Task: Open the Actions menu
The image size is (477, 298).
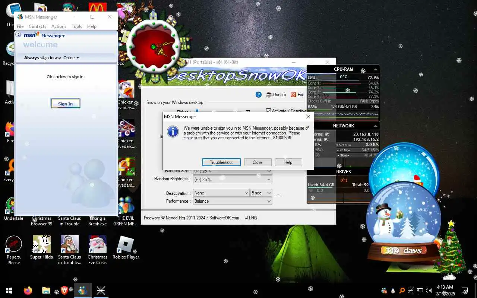Action: (59, 26)
